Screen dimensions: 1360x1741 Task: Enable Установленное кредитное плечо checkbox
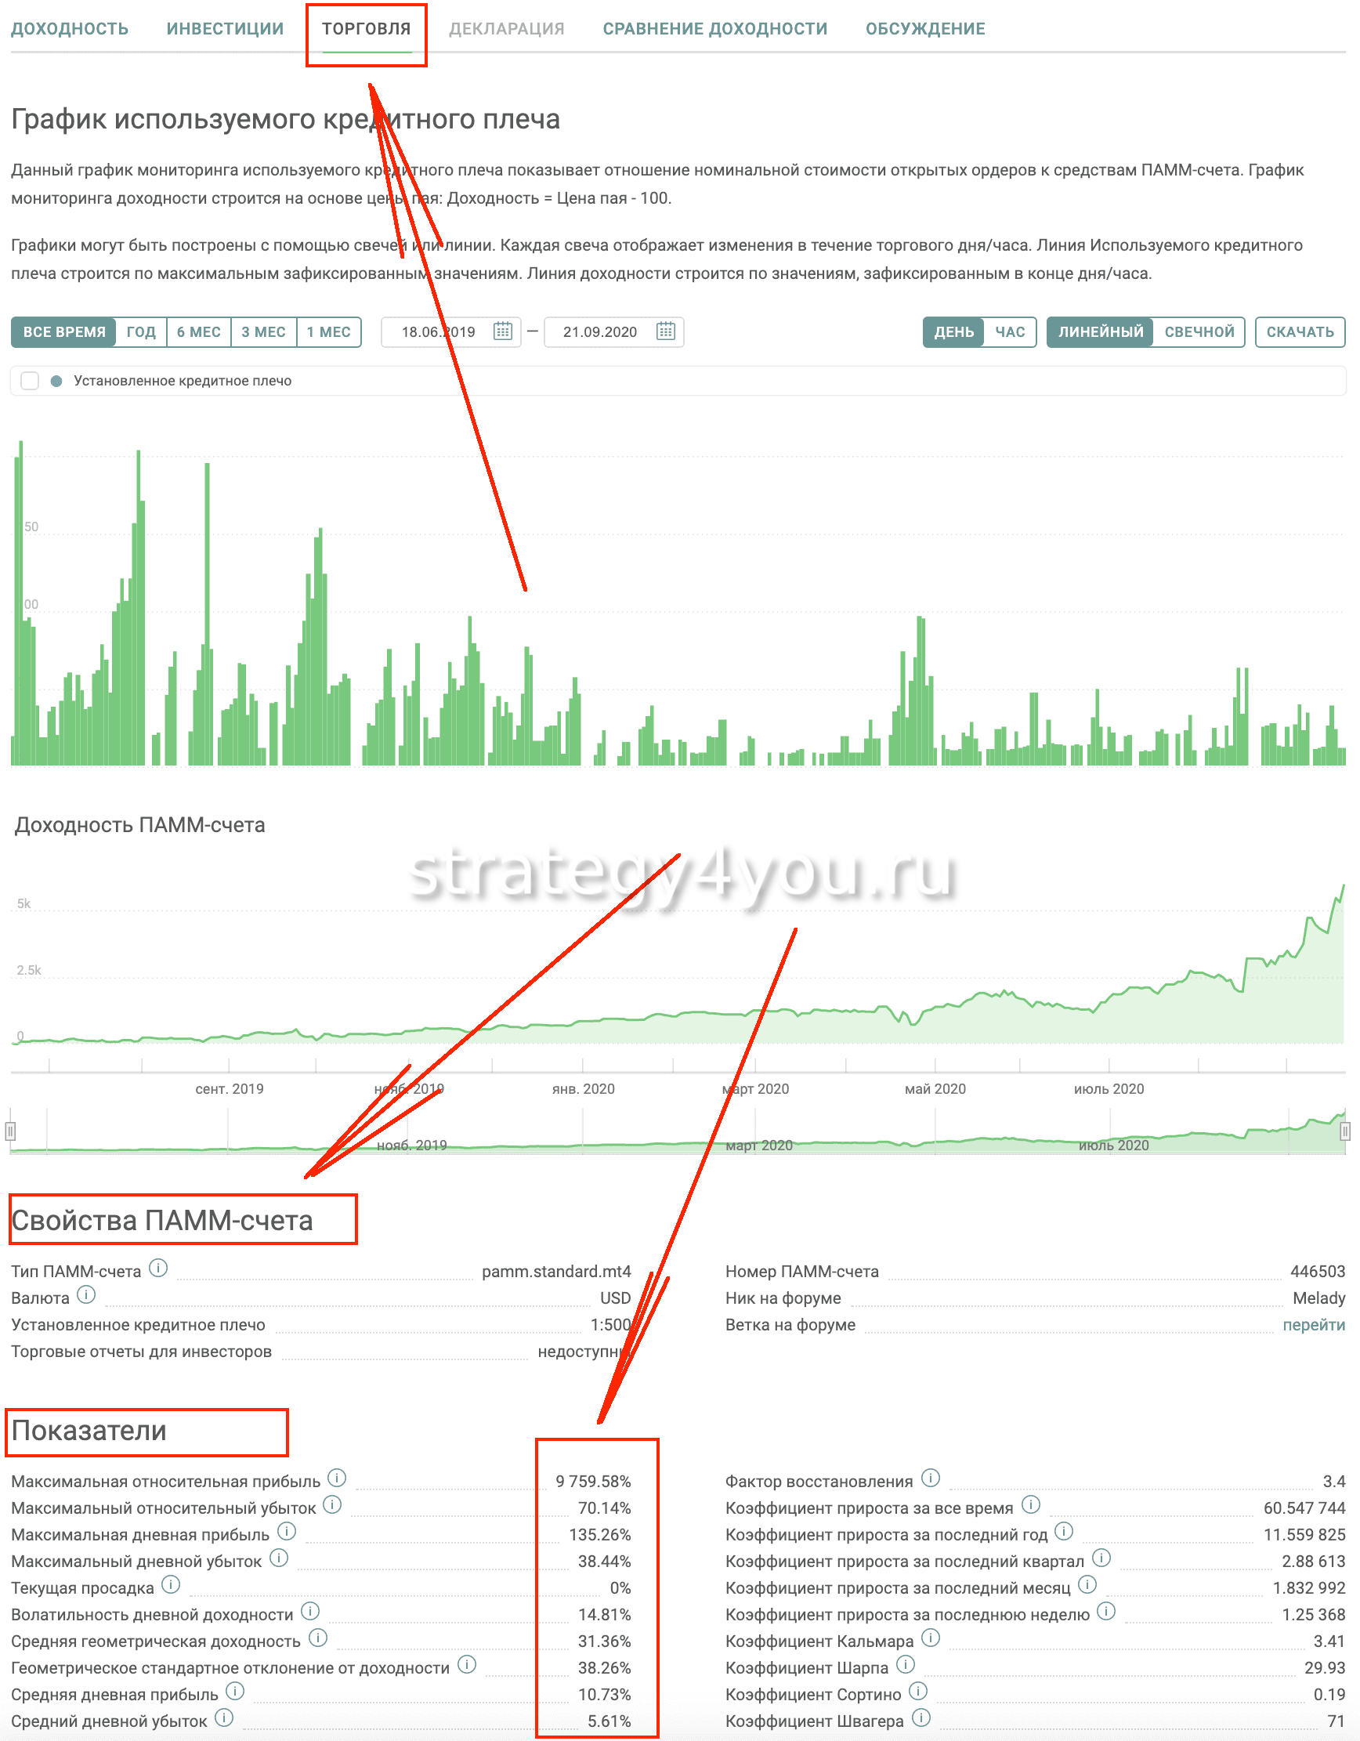pyautogui.click(x=30, y=381)
